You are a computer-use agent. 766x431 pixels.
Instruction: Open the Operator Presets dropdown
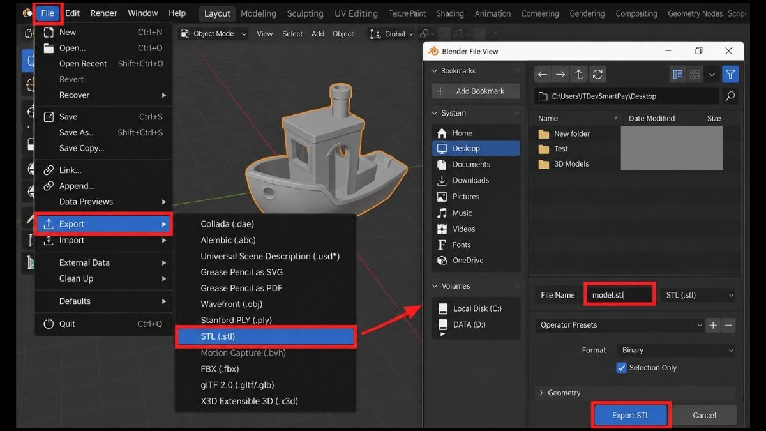pyautogui.click(x=619, y=325)
